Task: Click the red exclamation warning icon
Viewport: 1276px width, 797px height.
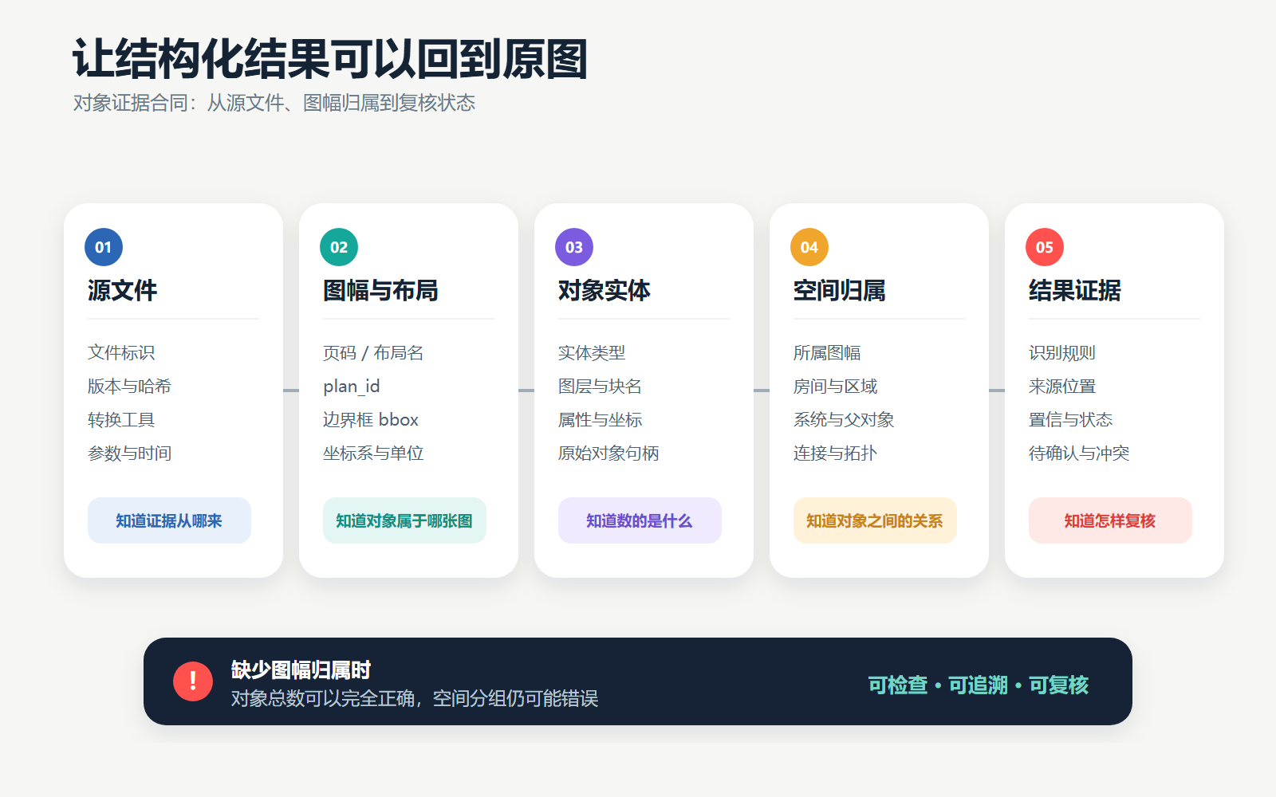Action: click(193, 681)
